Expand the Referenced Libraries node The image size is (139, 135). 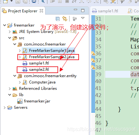coord(9,89)
